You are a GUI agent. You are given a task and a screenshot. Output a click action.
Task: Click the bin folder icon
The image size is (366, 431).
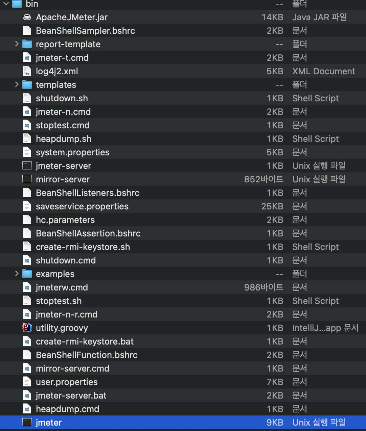[17, 4]
